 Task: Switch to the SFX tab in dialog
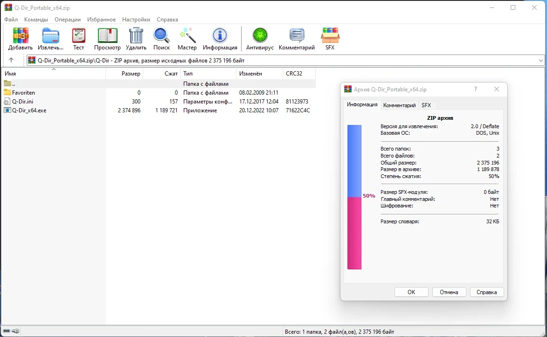426,105
